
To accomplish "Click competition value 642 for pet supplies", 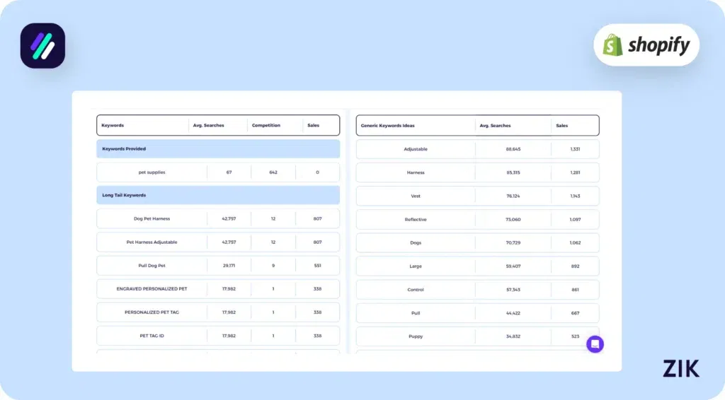I will (x=273, y=172).
